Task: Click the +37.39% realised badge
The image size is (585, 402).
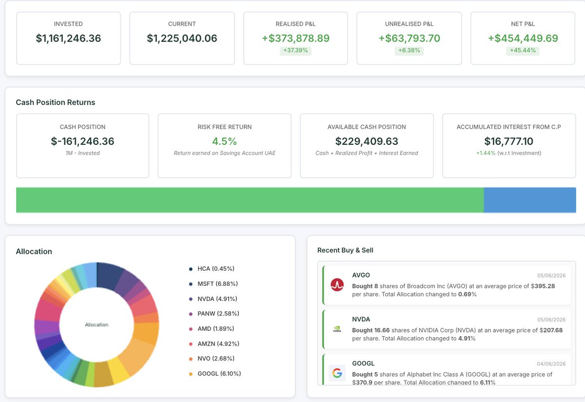Action: 296,51
